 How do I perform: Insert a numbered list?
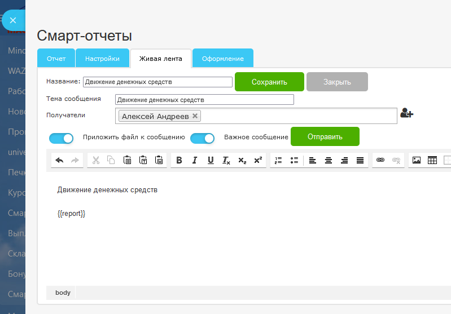click(x=278, y=160)
